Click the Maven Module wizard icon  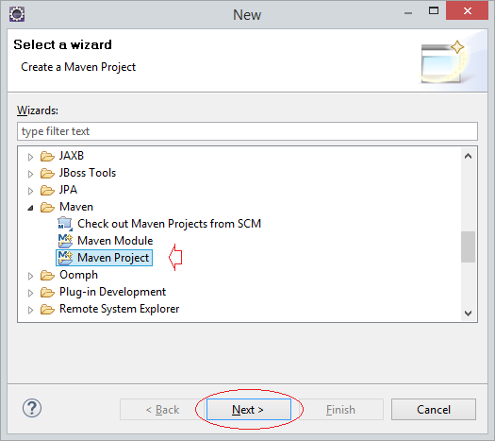coord(65,241)
